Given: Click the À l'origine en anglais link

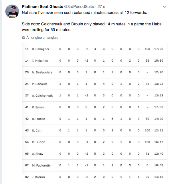Looking at the screenshot, I should pyautogui.click(x=42, y=38).
